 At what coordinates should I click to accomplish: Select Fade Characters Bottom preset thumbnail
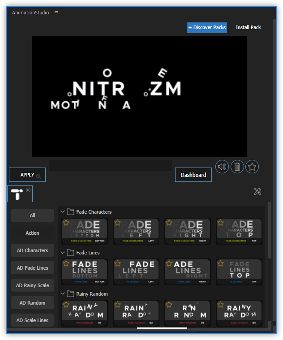85,231
